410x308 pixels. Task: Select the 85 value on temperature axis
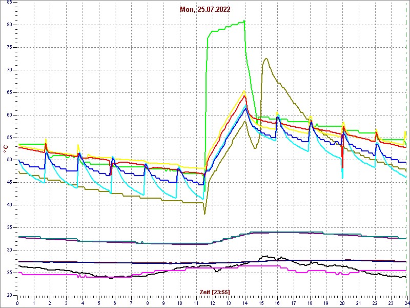click(8, 3)
